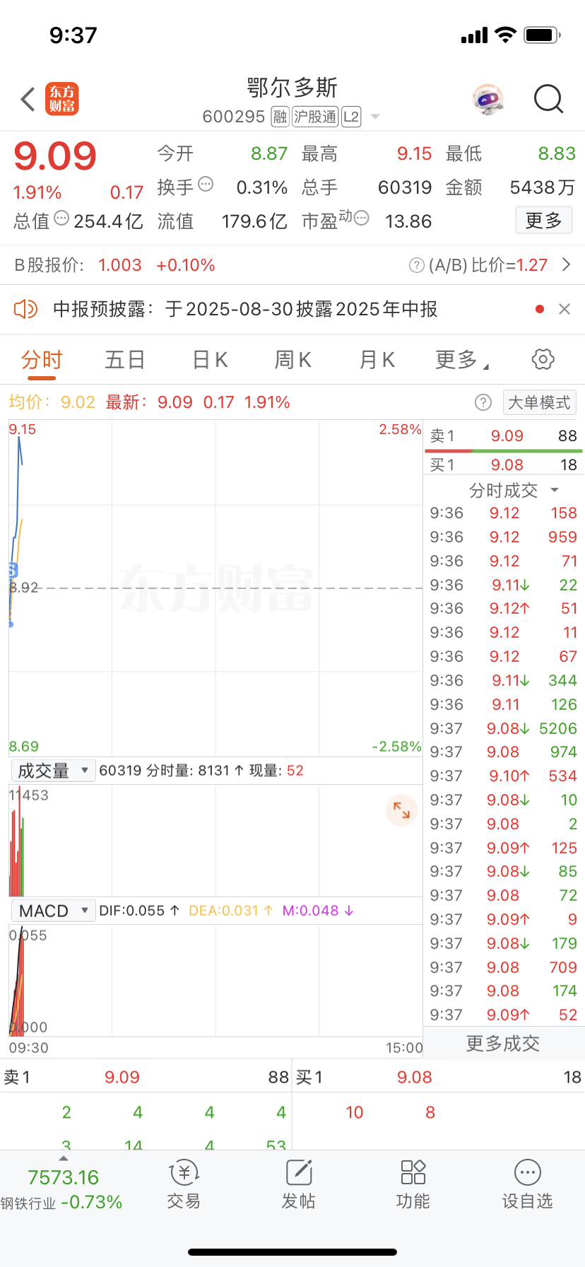
Task: Tap the trade row with volume 5206
Action: (504, 728)
